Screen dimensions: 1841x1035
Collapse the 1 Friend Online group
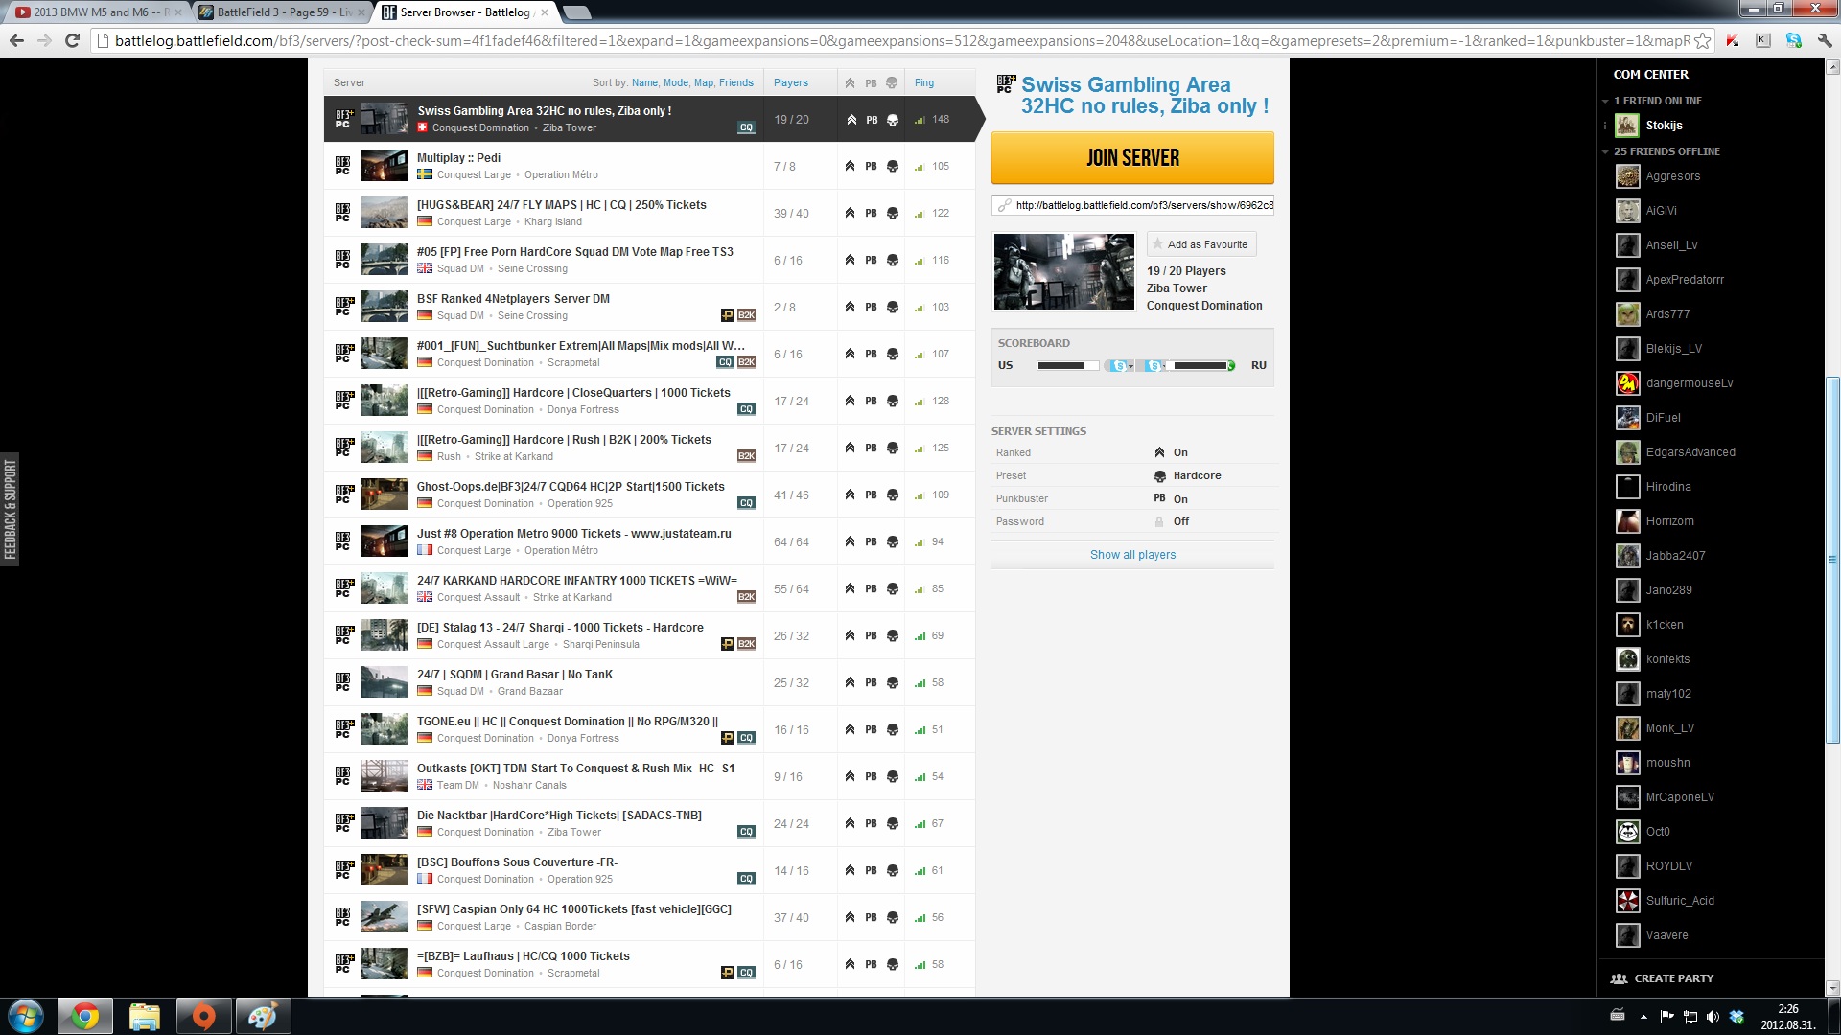click(1605, 101)
